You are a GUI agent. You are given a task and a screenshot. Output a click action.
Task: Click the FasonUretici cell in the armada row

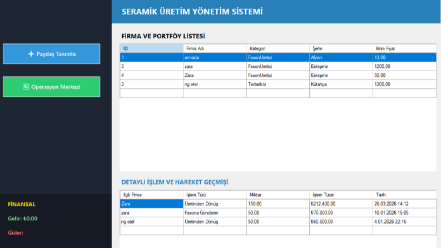coord(278,57)
